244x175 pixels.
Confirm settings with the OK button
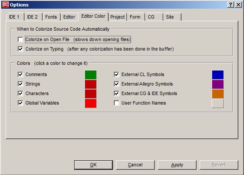[94, 165]
